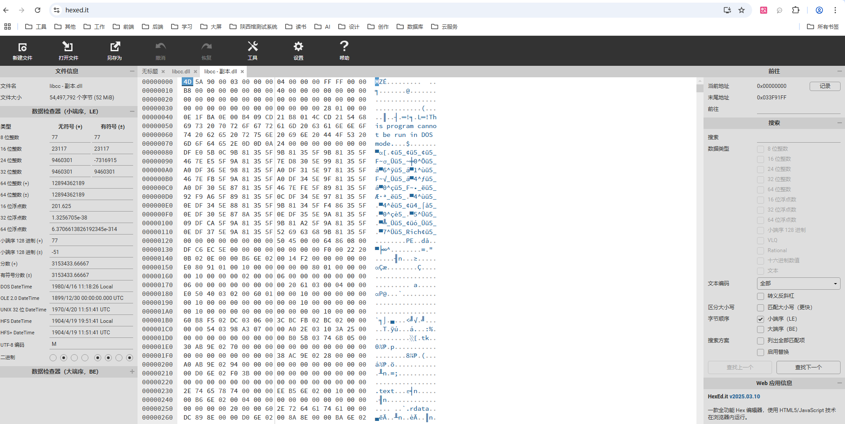Enable 启用替换 in search options
Image resolution: width=845 pixels, height=424 pixels.
(x=761, y=352)
